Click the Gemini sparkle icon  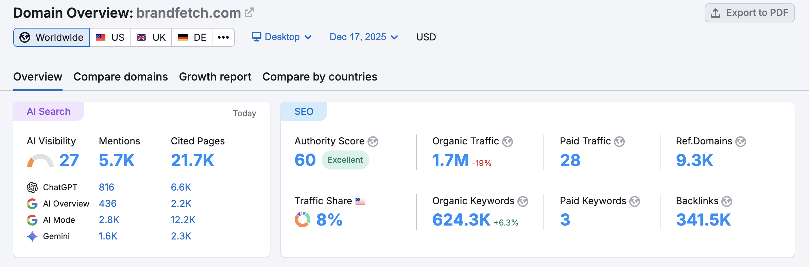(32, 236)
